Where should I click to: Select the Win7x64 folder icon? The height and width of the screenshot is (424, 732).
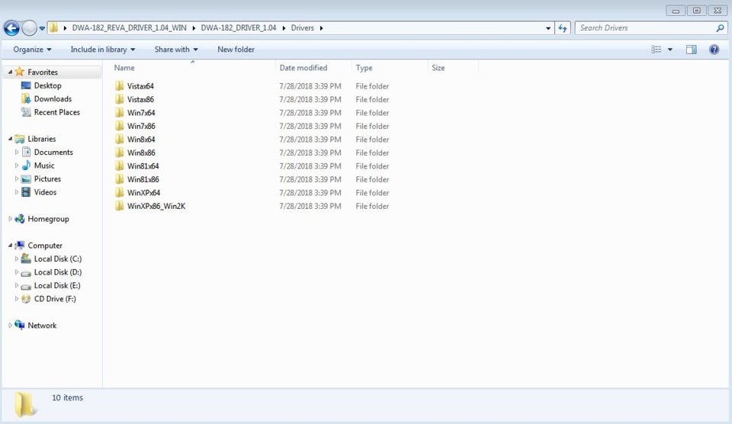120,113
